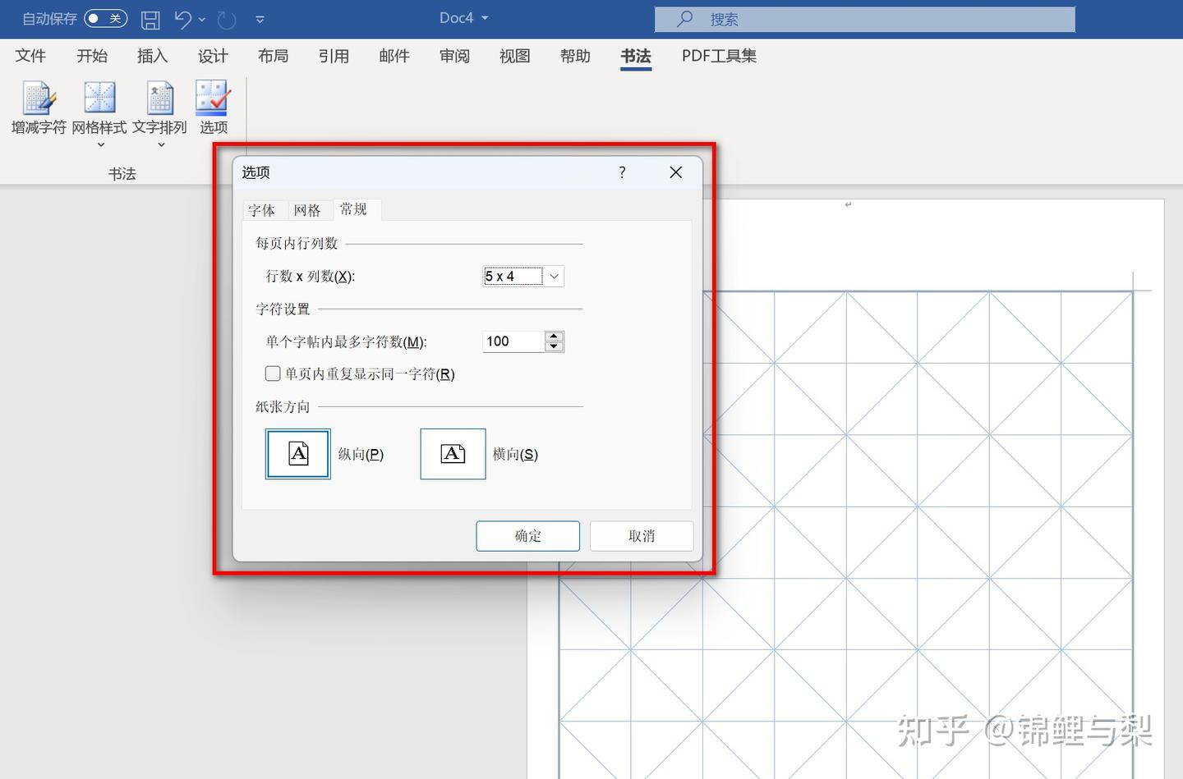Click the 文字排列 text arrangement icon
Viewport: 1183px width, 779px height.
(x=160, y=98)
